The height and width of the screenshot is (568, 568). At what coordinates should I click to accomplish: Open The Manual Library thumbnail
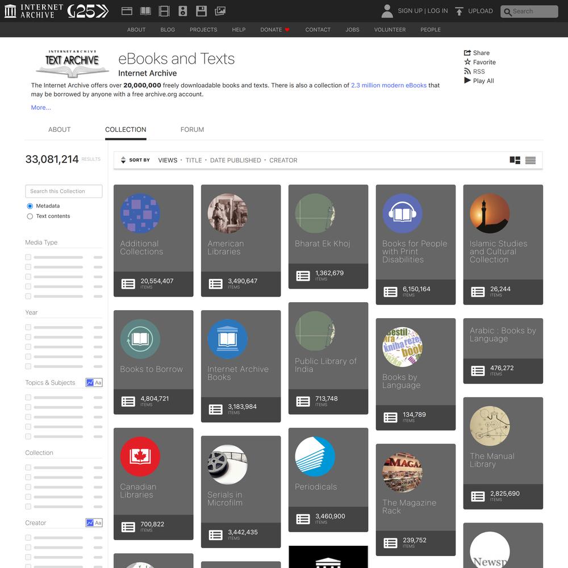pos(490,426)
